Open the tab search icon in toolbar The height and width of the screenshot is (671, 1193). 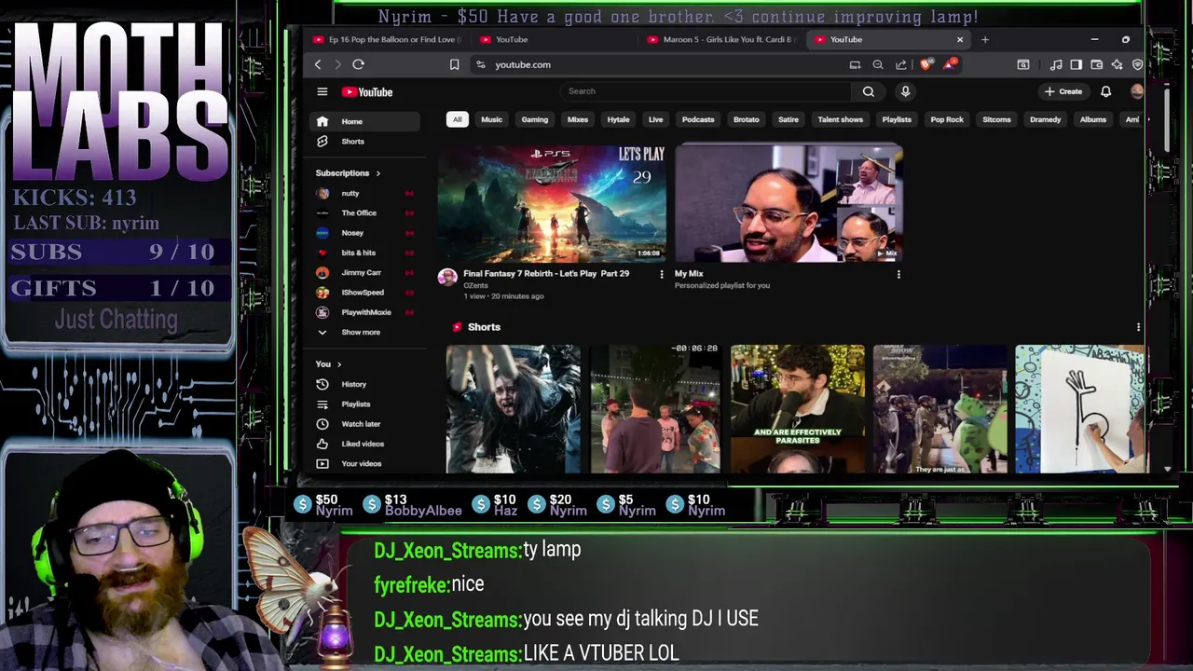pyautogui.click(x=1023, y=64)
